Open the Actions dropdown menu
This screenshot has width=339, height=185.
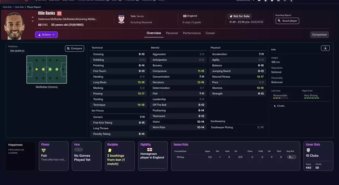[46, 35]
